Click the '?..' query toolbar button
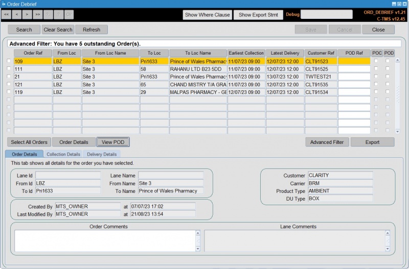 click(x=48, y=15)
